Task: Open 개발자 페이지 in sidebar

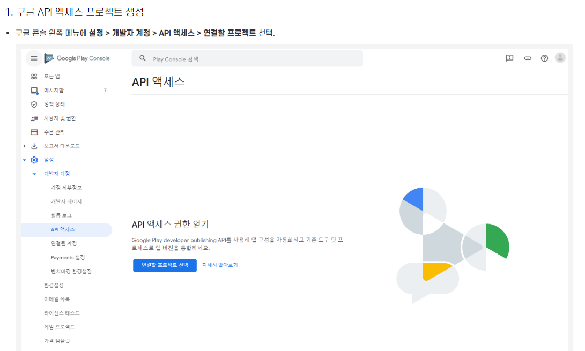Action: click(x=66, y=202)
